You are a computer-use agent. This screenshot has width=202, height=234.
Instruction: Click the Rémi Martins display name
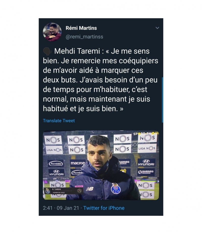81,28
